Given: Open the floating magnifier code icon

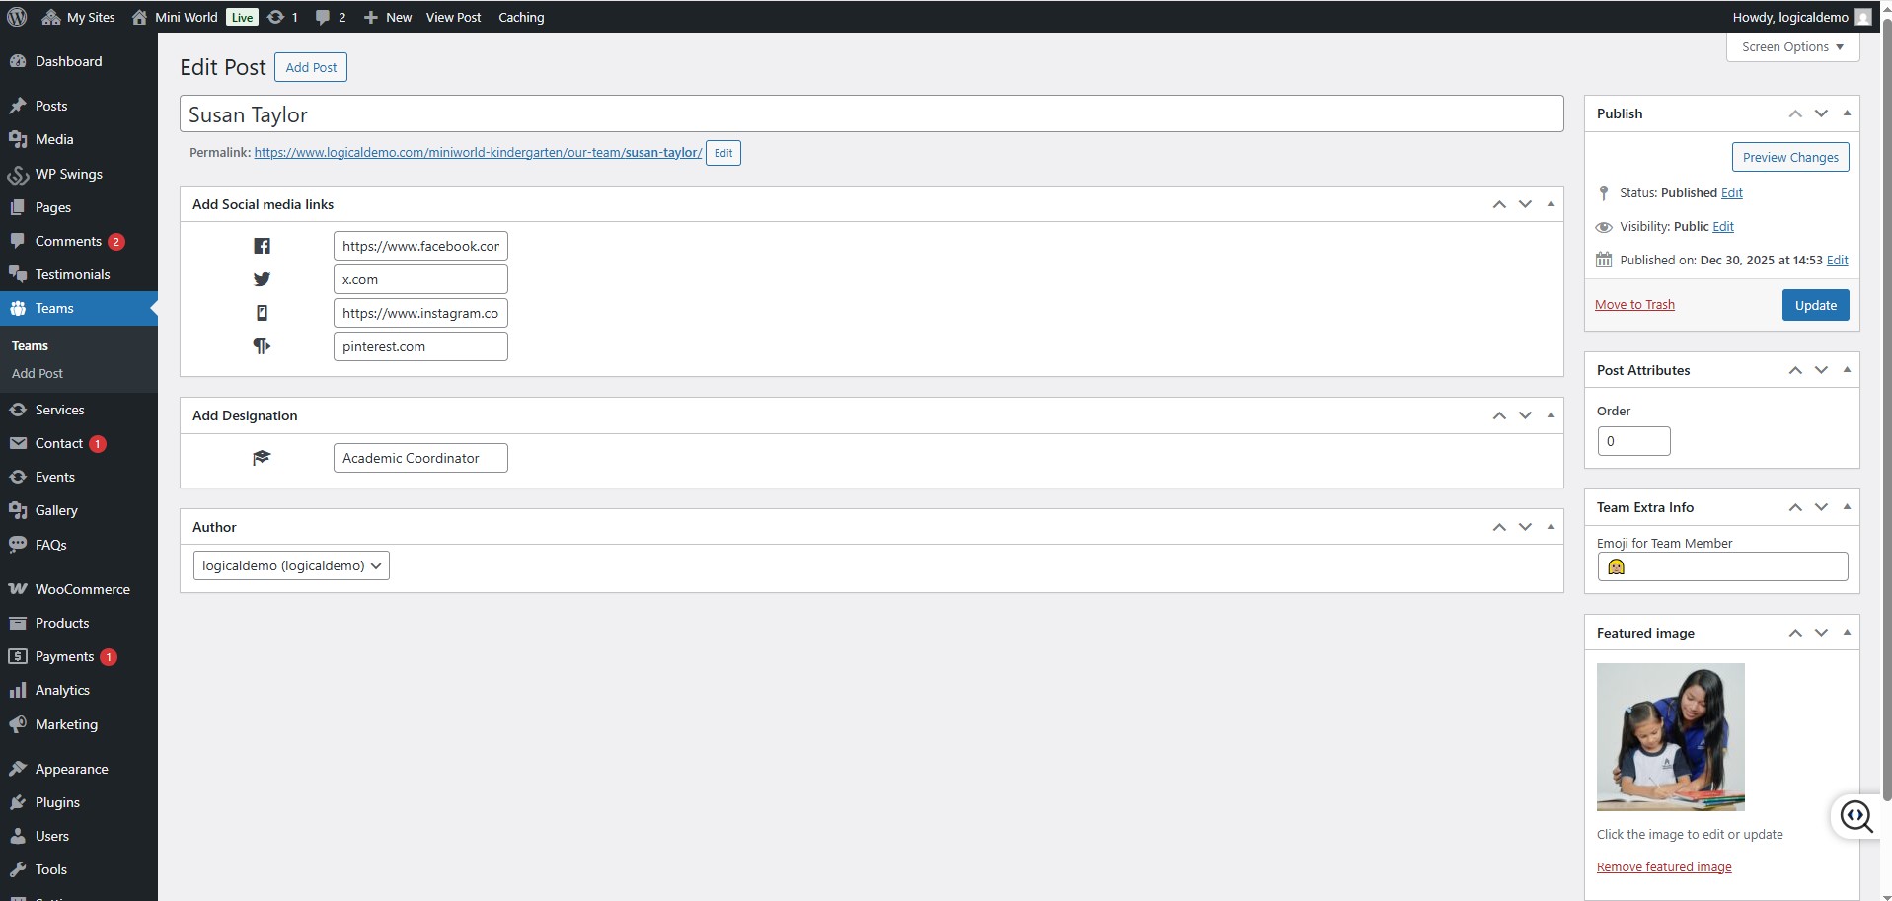Looking at the screenshot, I should [x=1856, y=816].
